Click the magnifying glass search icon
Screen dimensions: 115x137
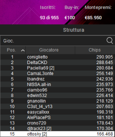[x=110, y=40]
